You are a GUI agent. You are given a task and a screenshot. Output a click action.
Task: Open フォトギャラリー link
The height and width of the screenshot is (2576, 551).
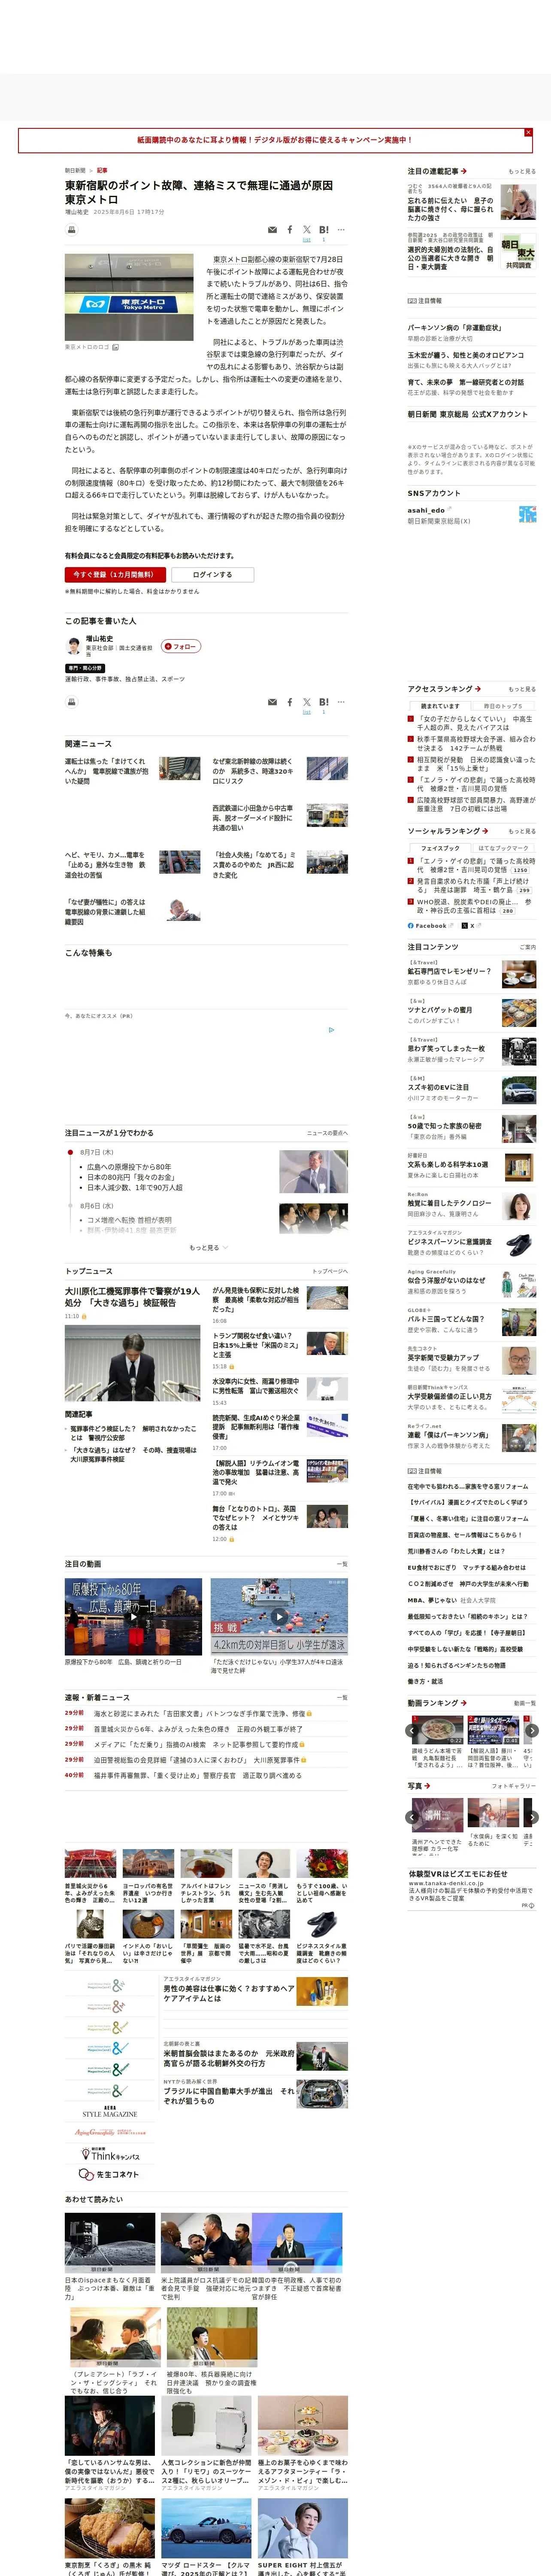click(x=514, y=1786)
